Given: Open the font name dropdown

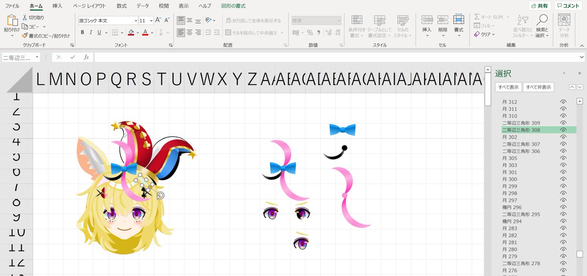Looking at the screenshot, I should (135, 20).
